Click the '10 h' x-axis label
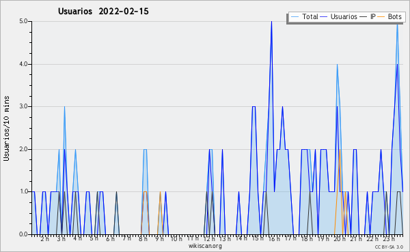 [x=176, y=238]
